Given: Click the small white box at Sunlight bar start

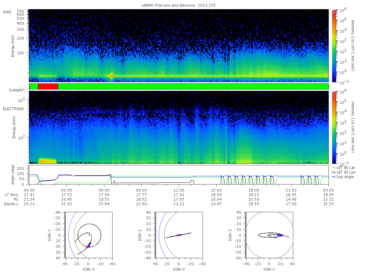Looking at the screenshot, I should pos(29,86).
